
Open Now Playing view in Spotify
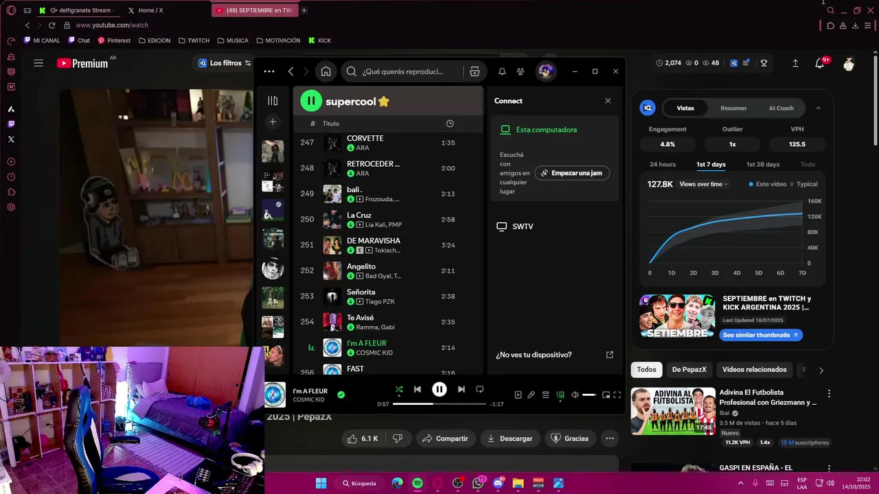pyautogui.click(x=518, y=395)
